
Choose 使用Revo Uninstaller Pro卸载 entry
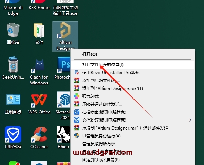[132, 73]
